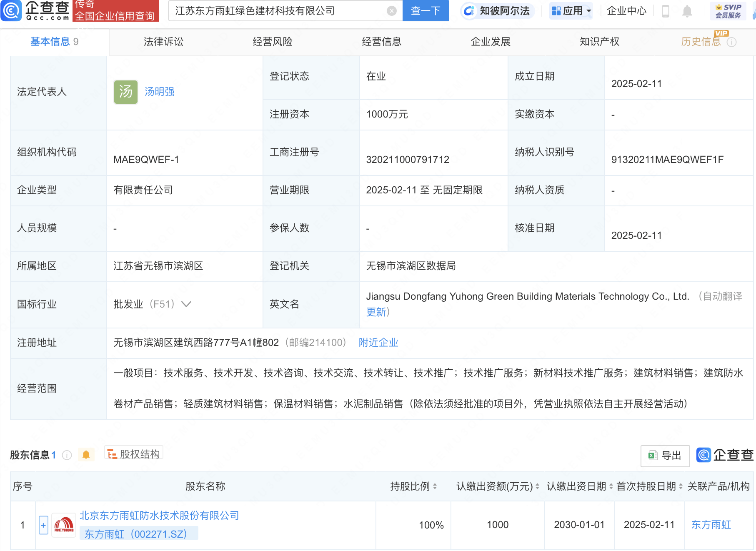Viewport: 756px width, 551px height.
Task: Click business term 2025-02-11 至 无固定期限
Action: [424, 190]
